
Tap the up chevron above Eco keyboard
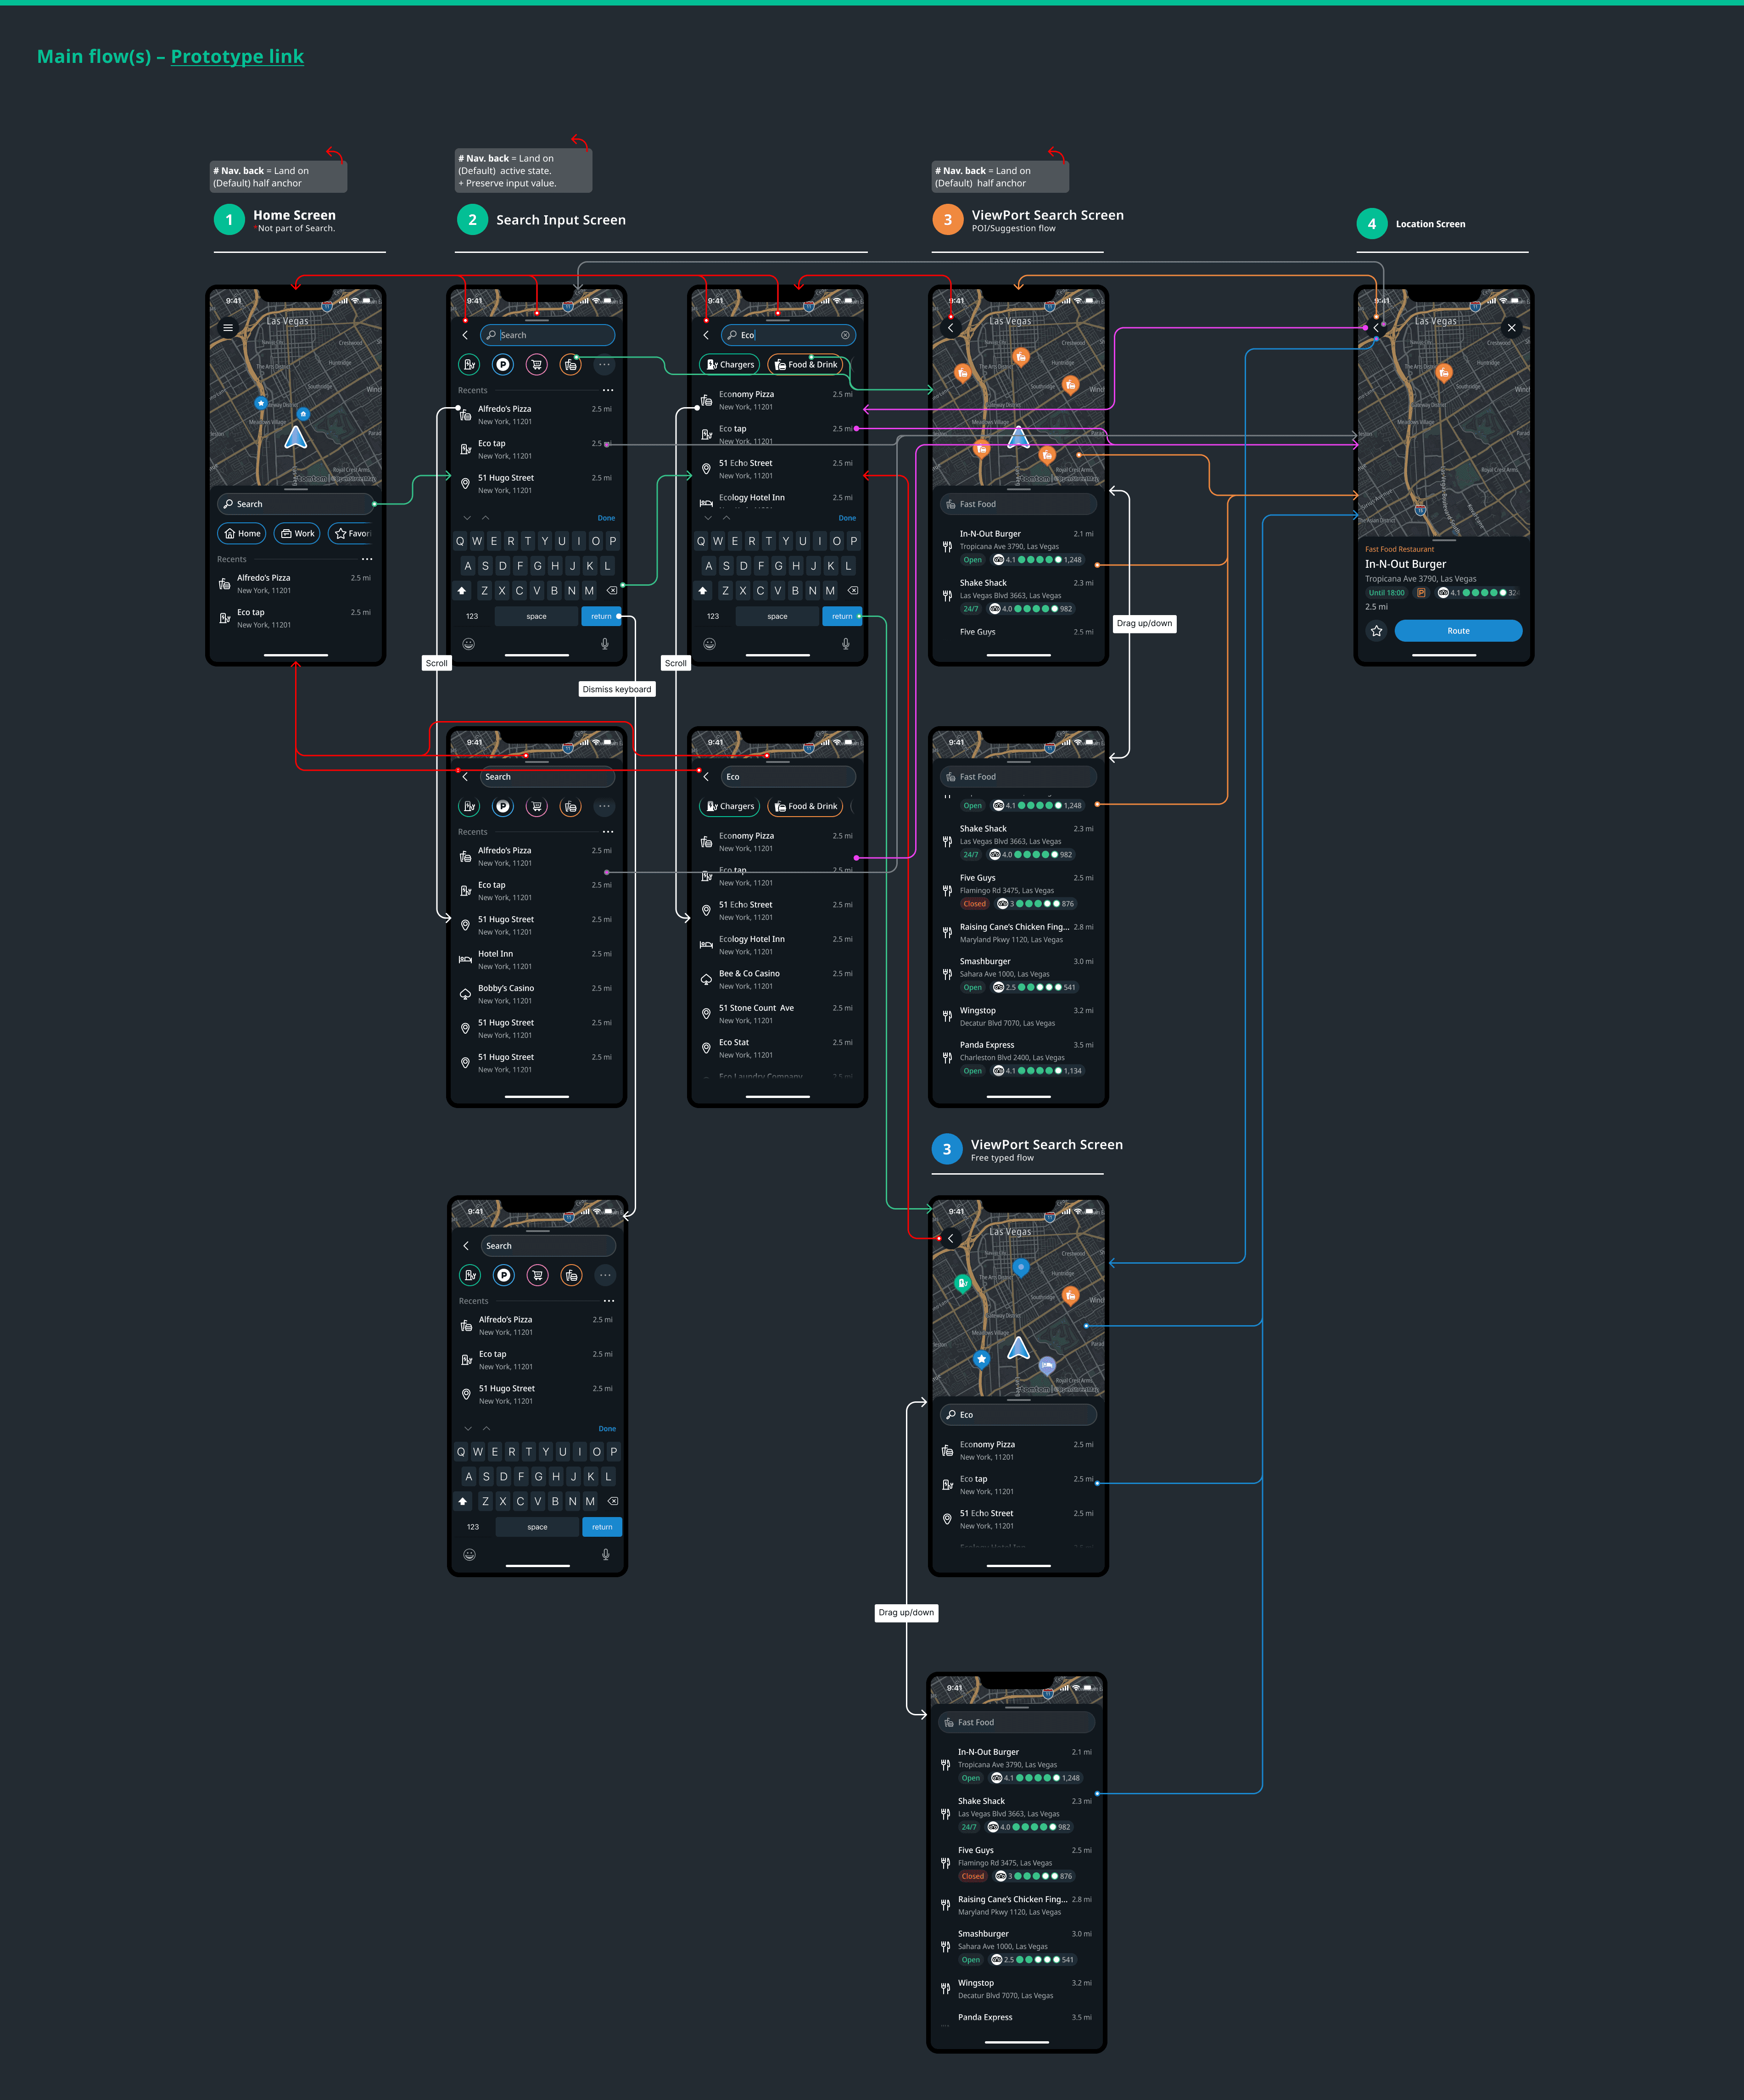click(x=726, y=518)
